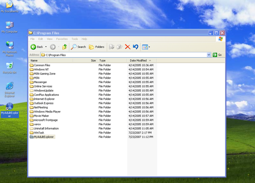Click the MSN Gaming Zone folder icon

pos(32,74)
